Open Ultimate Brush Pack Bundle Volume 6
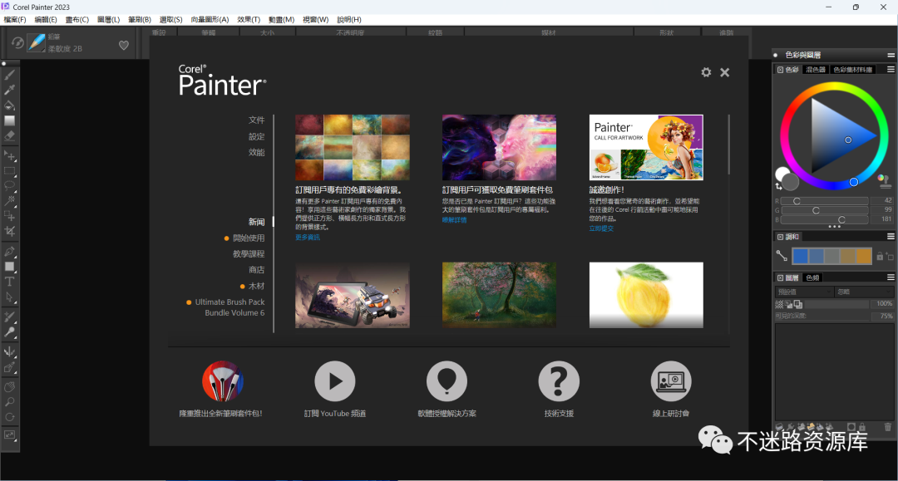Screen dimensions: 898x481 pos(229,307)
